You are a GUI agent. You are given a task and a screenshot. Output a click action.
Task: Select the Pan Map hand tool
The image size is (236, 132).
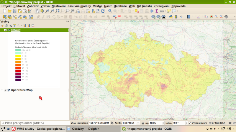(x=37, y=11)
